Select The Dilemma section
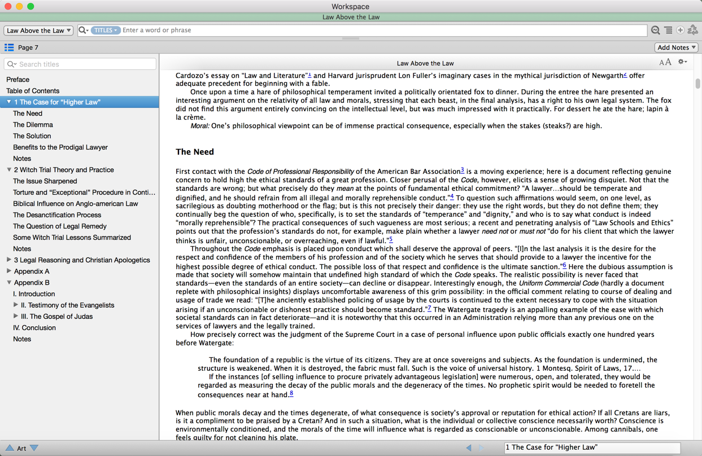Viewport: 702px width, 456px height. (x=33, y=125)
